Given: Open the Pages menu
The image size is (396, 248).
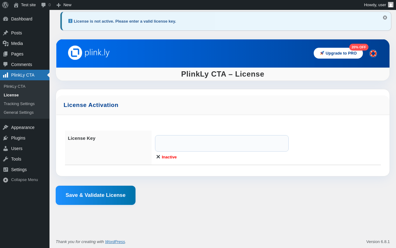Looking at the screenshot, I should [x=25, y=54].
